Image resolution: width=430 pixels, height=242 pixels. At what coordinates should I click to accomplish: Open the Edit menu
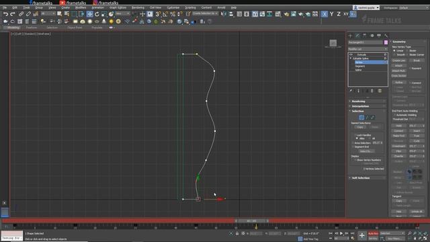click(15, 7)
